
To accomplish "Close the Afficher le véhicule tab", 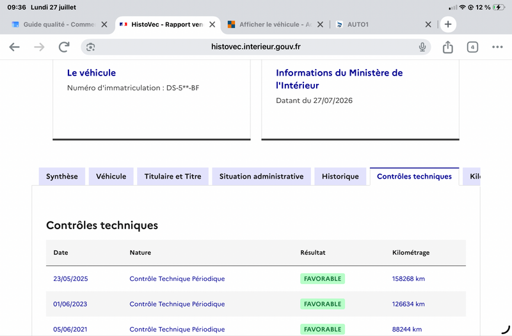I will point(321,24).
